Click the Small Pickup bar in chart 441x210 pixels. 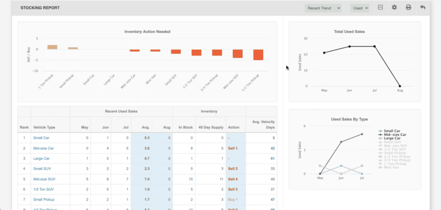coord(73,48)
